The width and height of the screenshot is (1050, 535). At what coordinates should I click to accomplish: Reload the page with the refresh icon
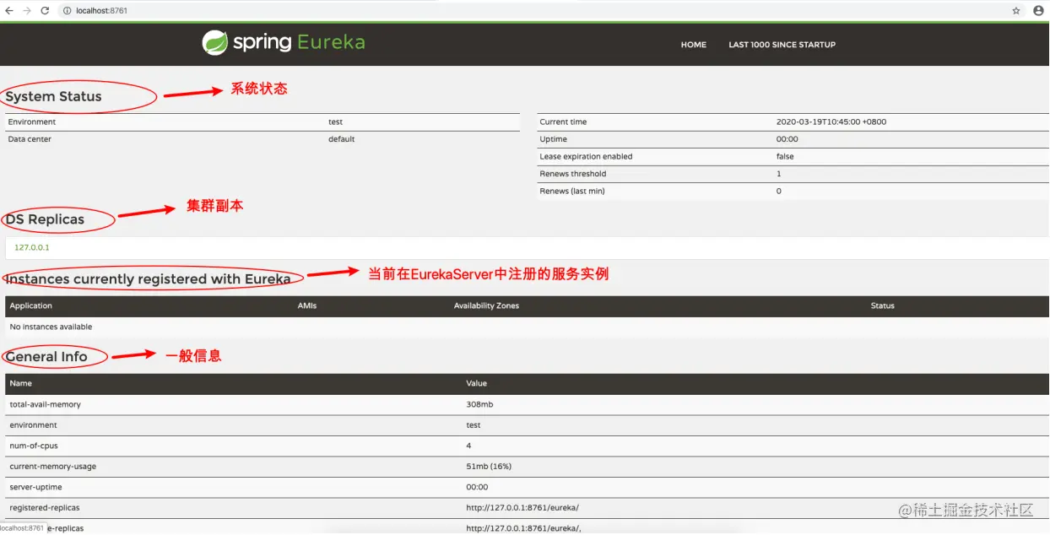click(46, 11)
